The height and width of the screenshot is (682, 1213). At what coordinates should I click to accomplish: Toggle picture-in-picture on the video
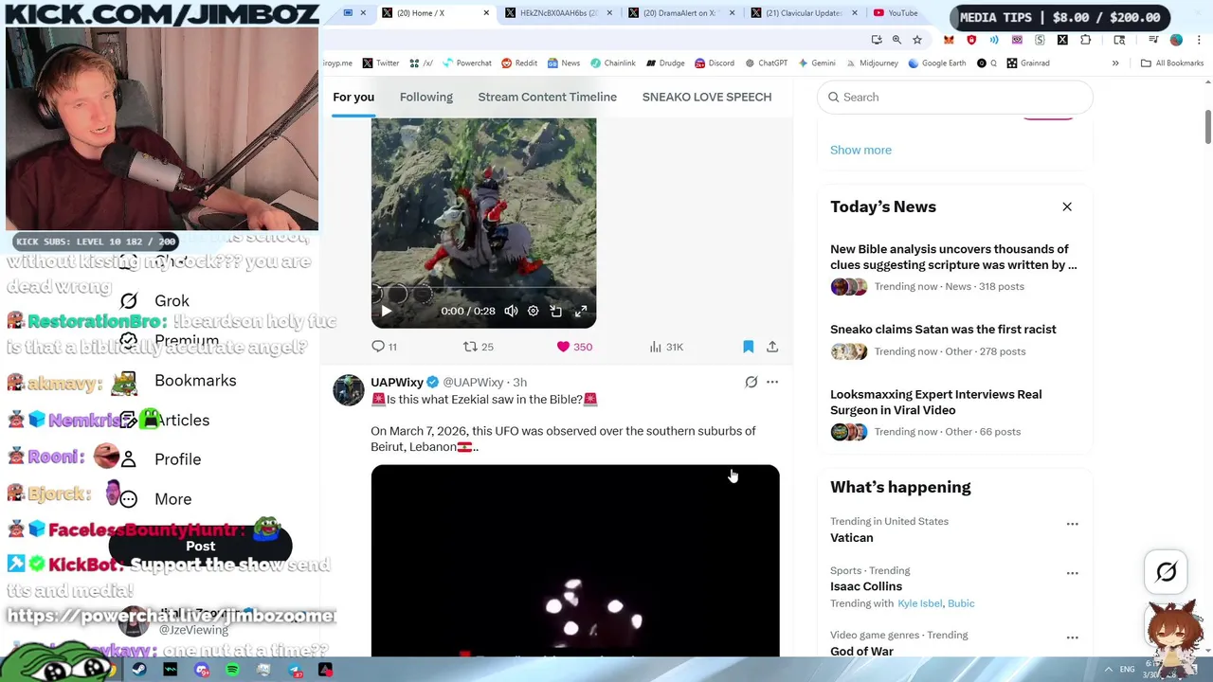coord(556,311)
